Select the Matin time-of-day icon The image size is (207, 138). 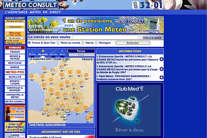tap(32, 53)
